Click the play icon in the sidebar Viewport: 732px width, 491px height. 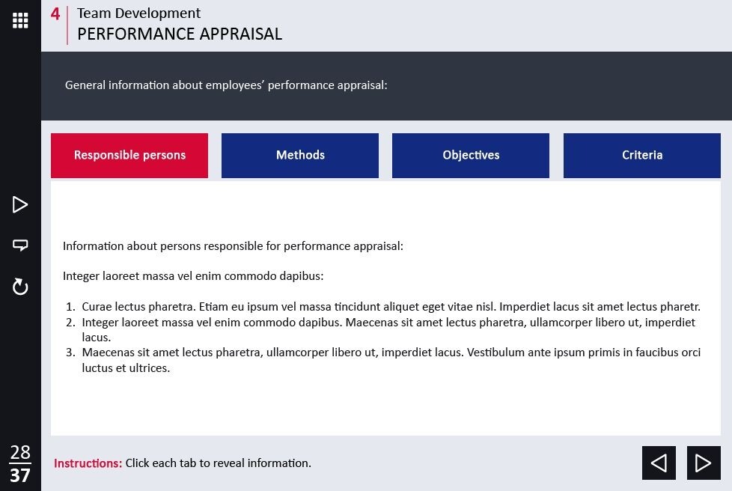click(20, 204)
